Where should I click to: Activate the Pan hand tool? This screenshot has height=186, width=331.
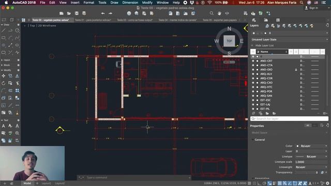pos(219,13)
